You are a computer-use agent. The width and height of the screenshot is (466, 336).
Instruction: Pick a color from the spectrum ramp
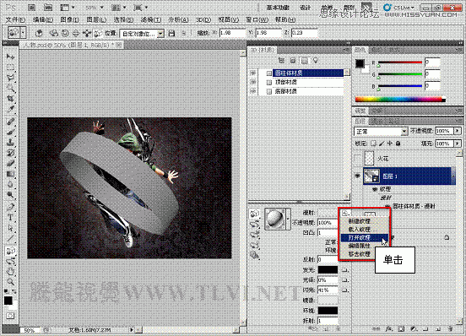(400, 100)
